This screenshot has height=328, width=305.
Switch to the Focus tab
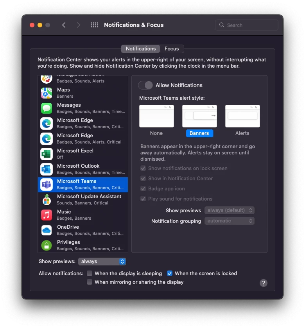(x=172, y=49)
